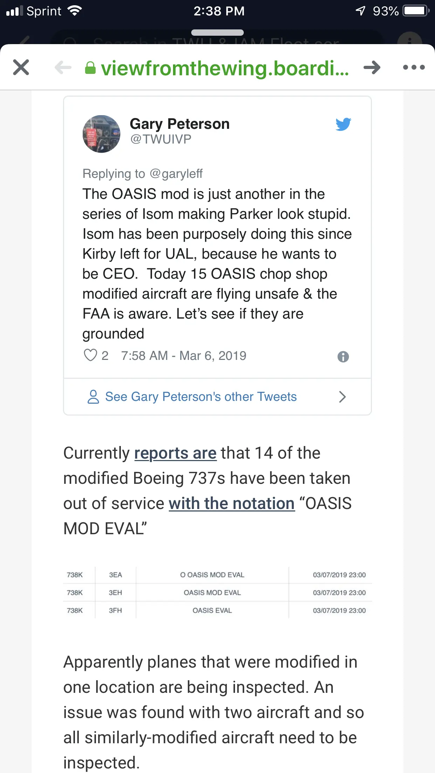This screenshot has height=773, width=435.
Task: Open the Gary Peterson profile name
Action: (180, 124)
